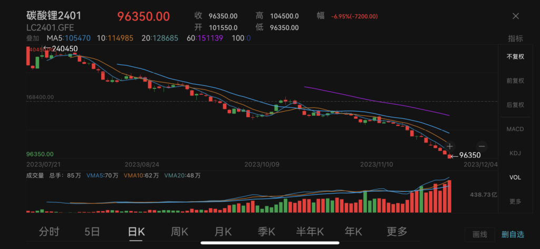Tap the 2023/12/04 date axis label
This screenshot has width=540, height=249.
[x=480, y=164]
